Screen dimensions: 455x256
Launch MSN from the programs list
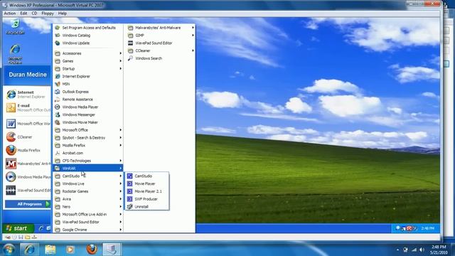(x=88, y=84)
